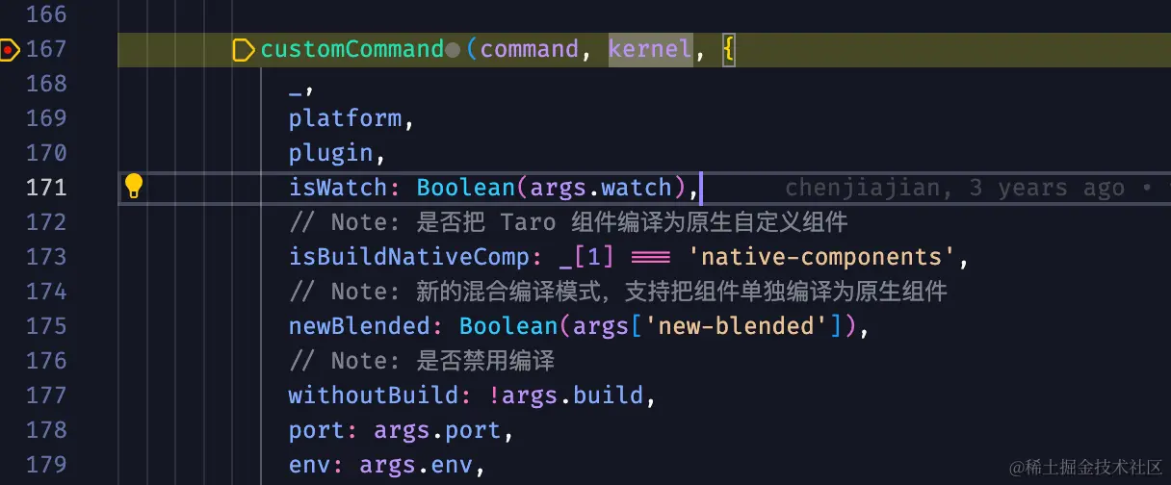Click line number 175
The width and height of the screenshot is (1171, 485).
click(47, 326)
